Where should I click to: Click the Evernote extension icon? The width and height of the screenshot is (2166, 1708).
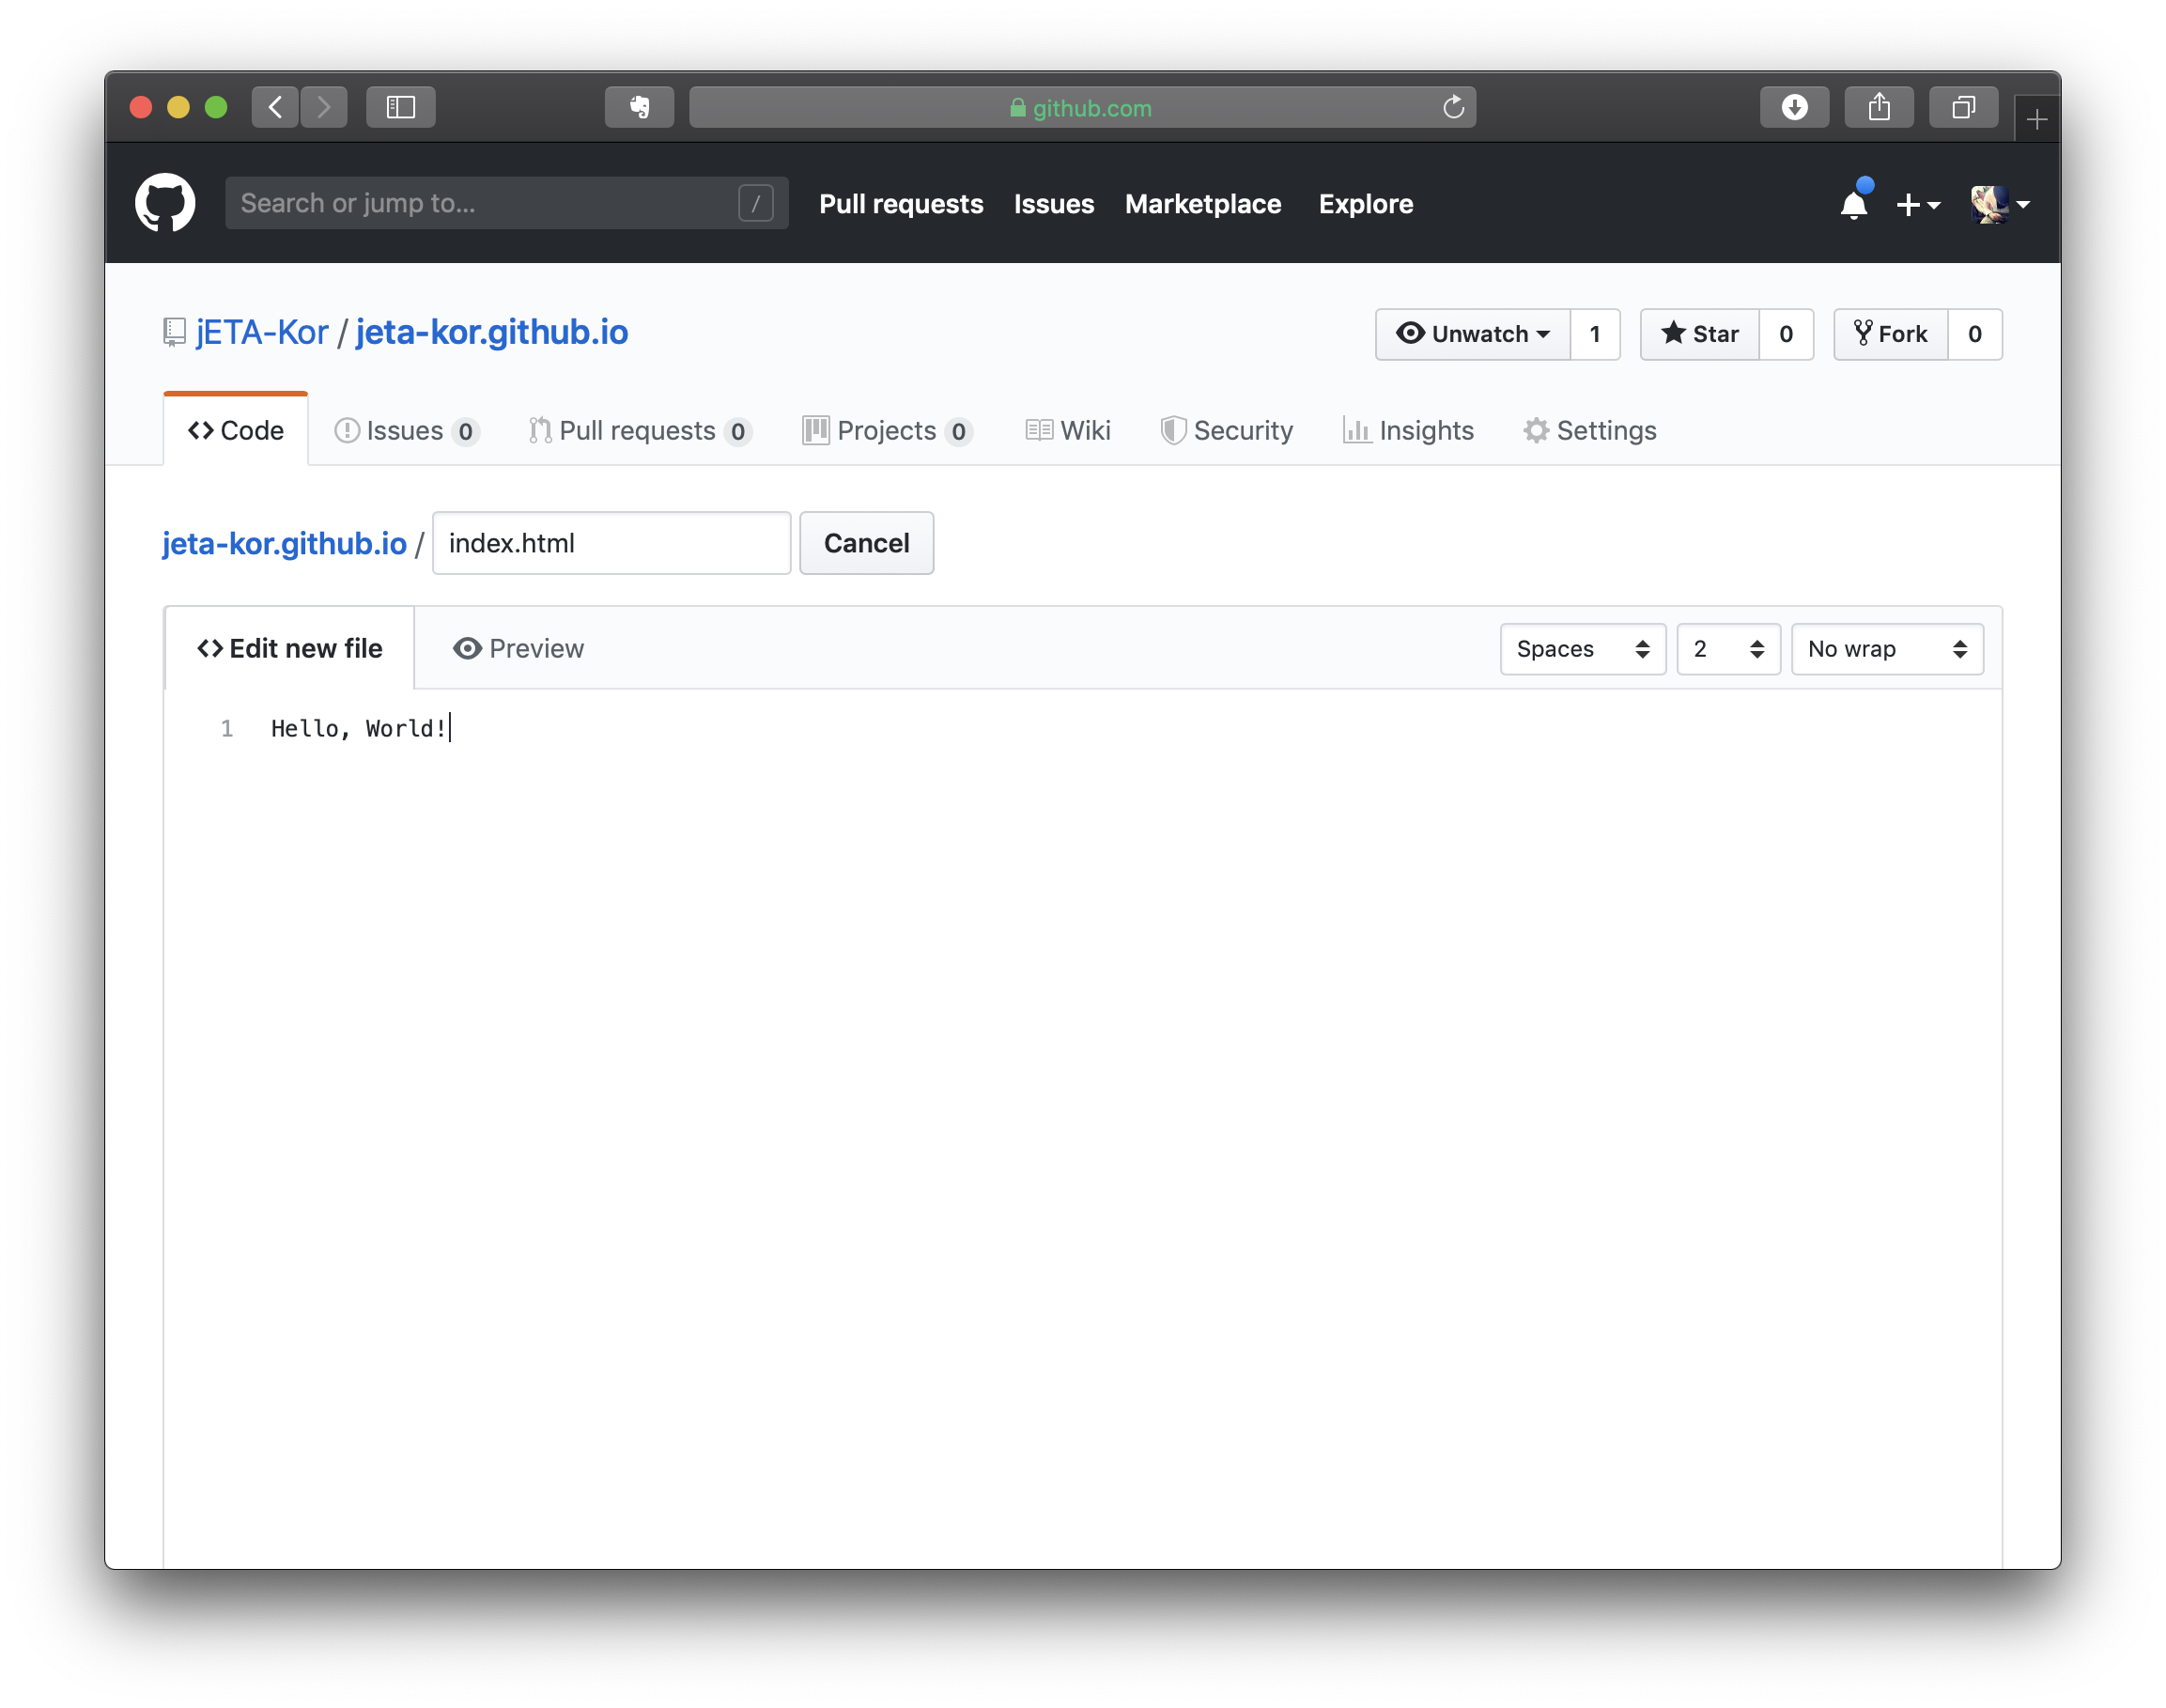tap(639, 107)
